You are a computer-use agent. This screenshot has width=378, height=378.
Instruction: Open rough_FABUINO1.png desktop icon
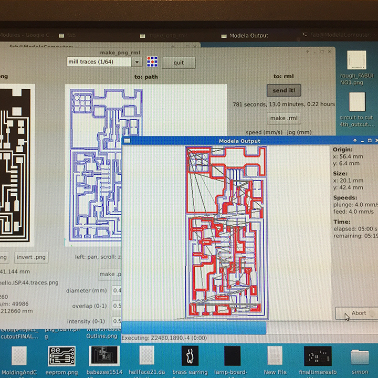pos(357,68)
